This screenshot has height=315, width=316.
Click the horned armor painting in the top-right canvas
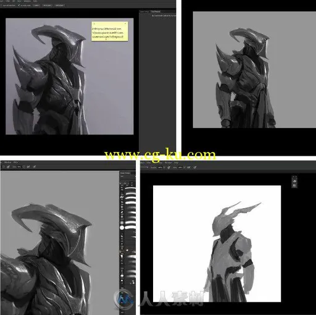tap(245, 78)
